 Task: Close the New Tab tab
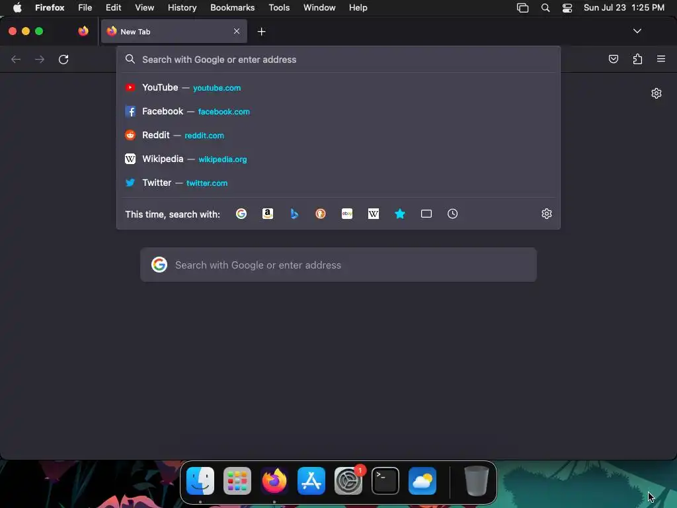(x=237, y=31)
